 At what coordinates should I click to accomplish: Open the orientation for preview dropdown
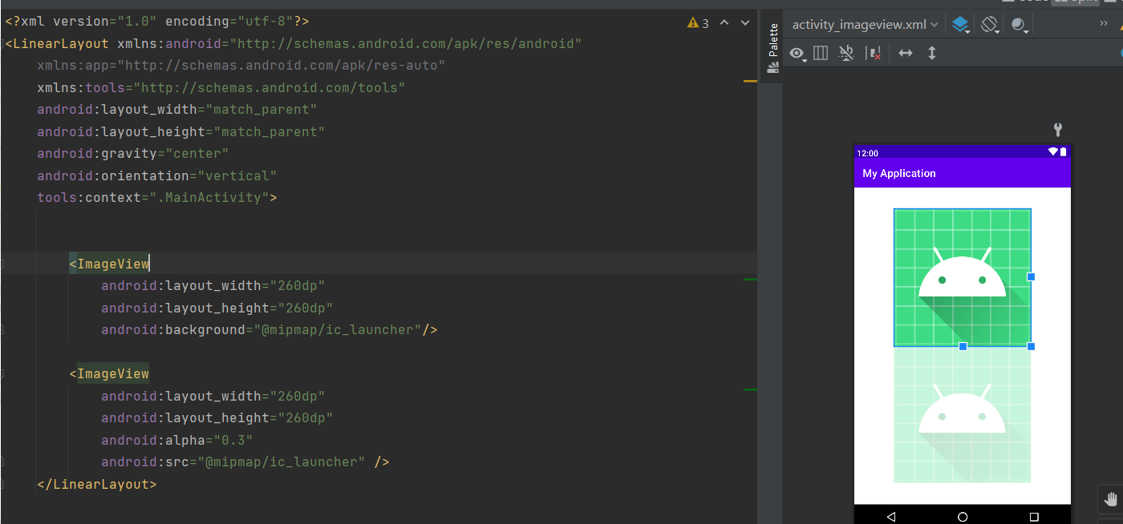(x=990, y=25)
